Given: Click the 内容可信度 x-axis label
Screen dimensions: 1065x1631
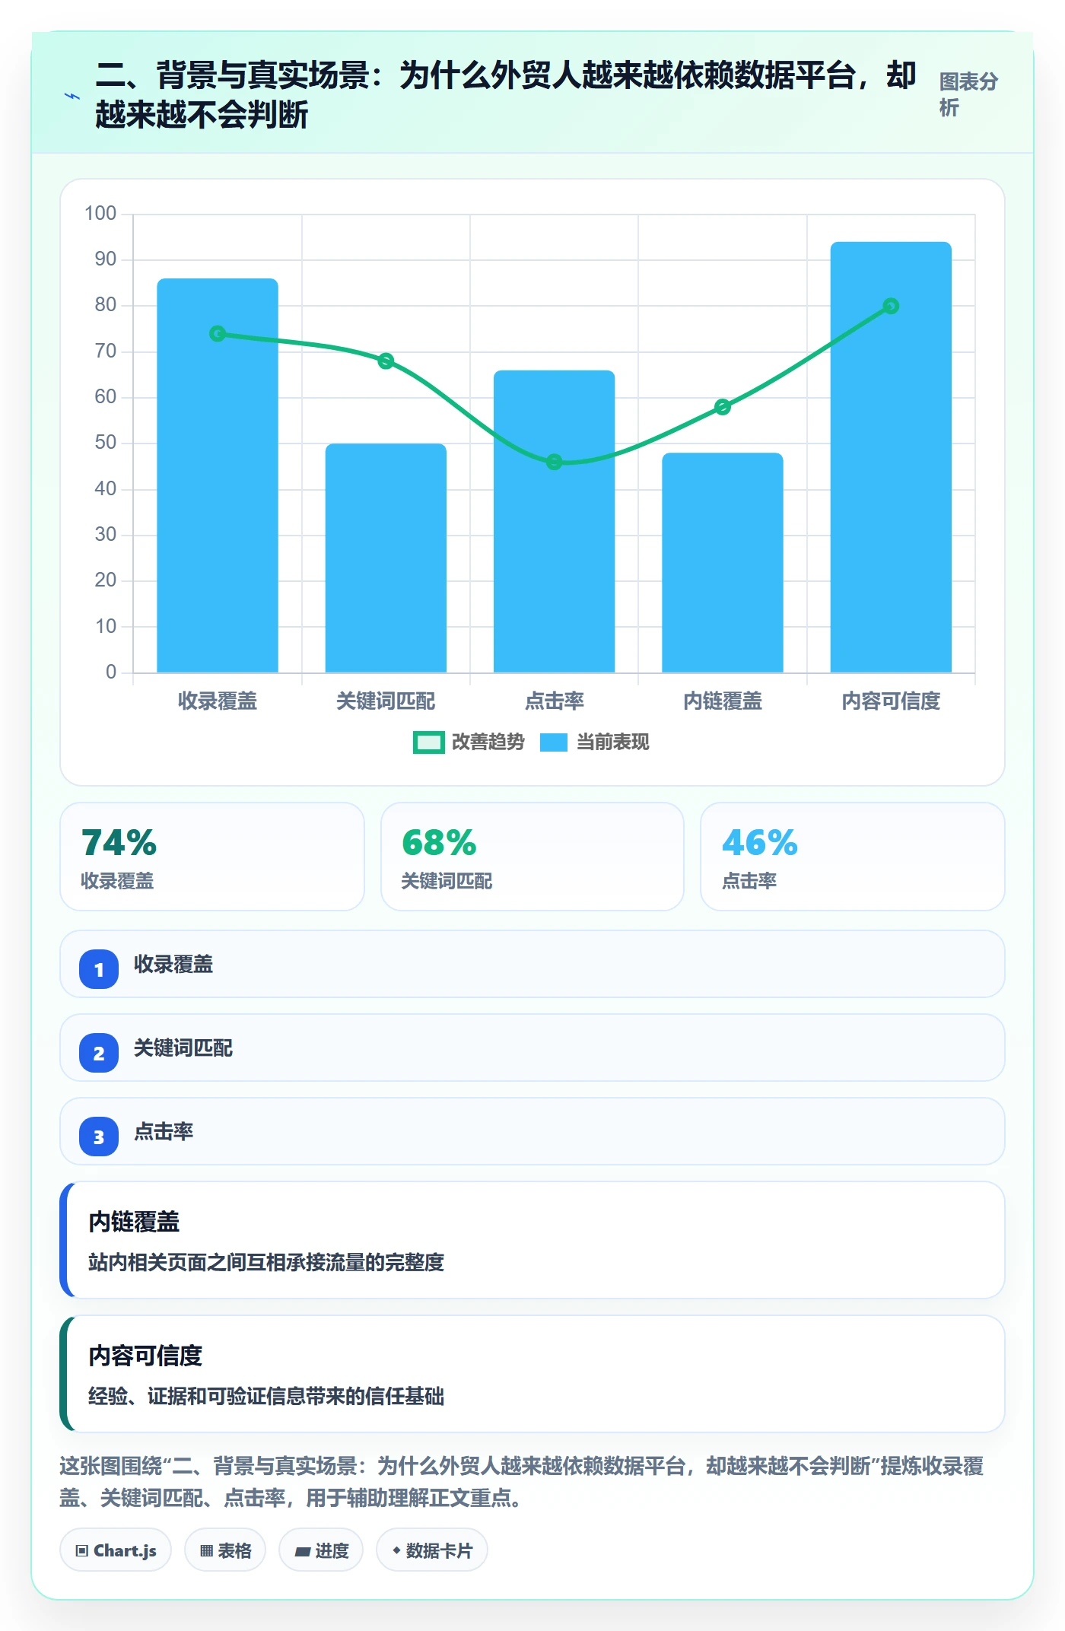Looking at the screenshot, I should point(891,701).
